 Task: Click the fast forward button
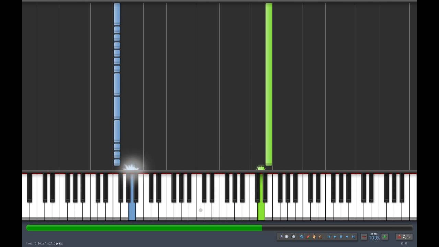point(347,237)
